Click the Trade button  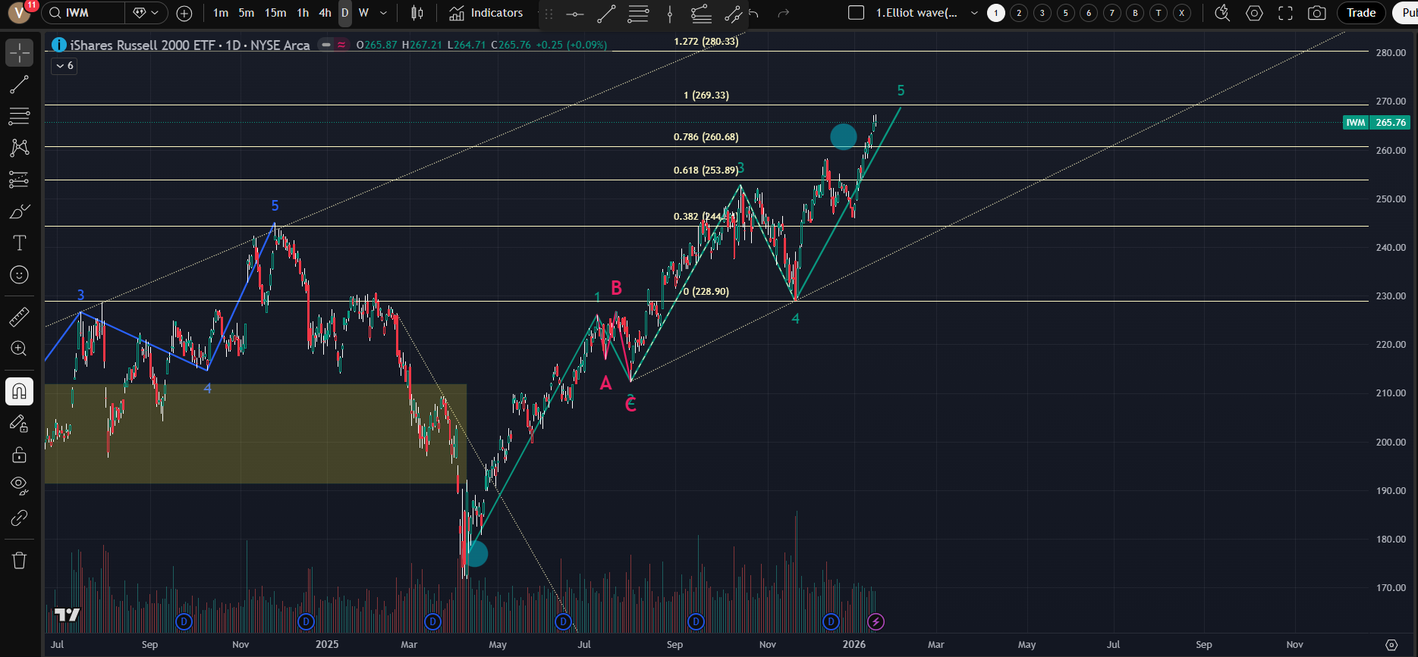pos(1361,13)
